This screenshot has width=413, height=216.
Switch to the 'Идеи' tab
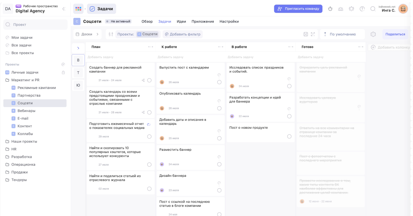click(x=181, y=22)
